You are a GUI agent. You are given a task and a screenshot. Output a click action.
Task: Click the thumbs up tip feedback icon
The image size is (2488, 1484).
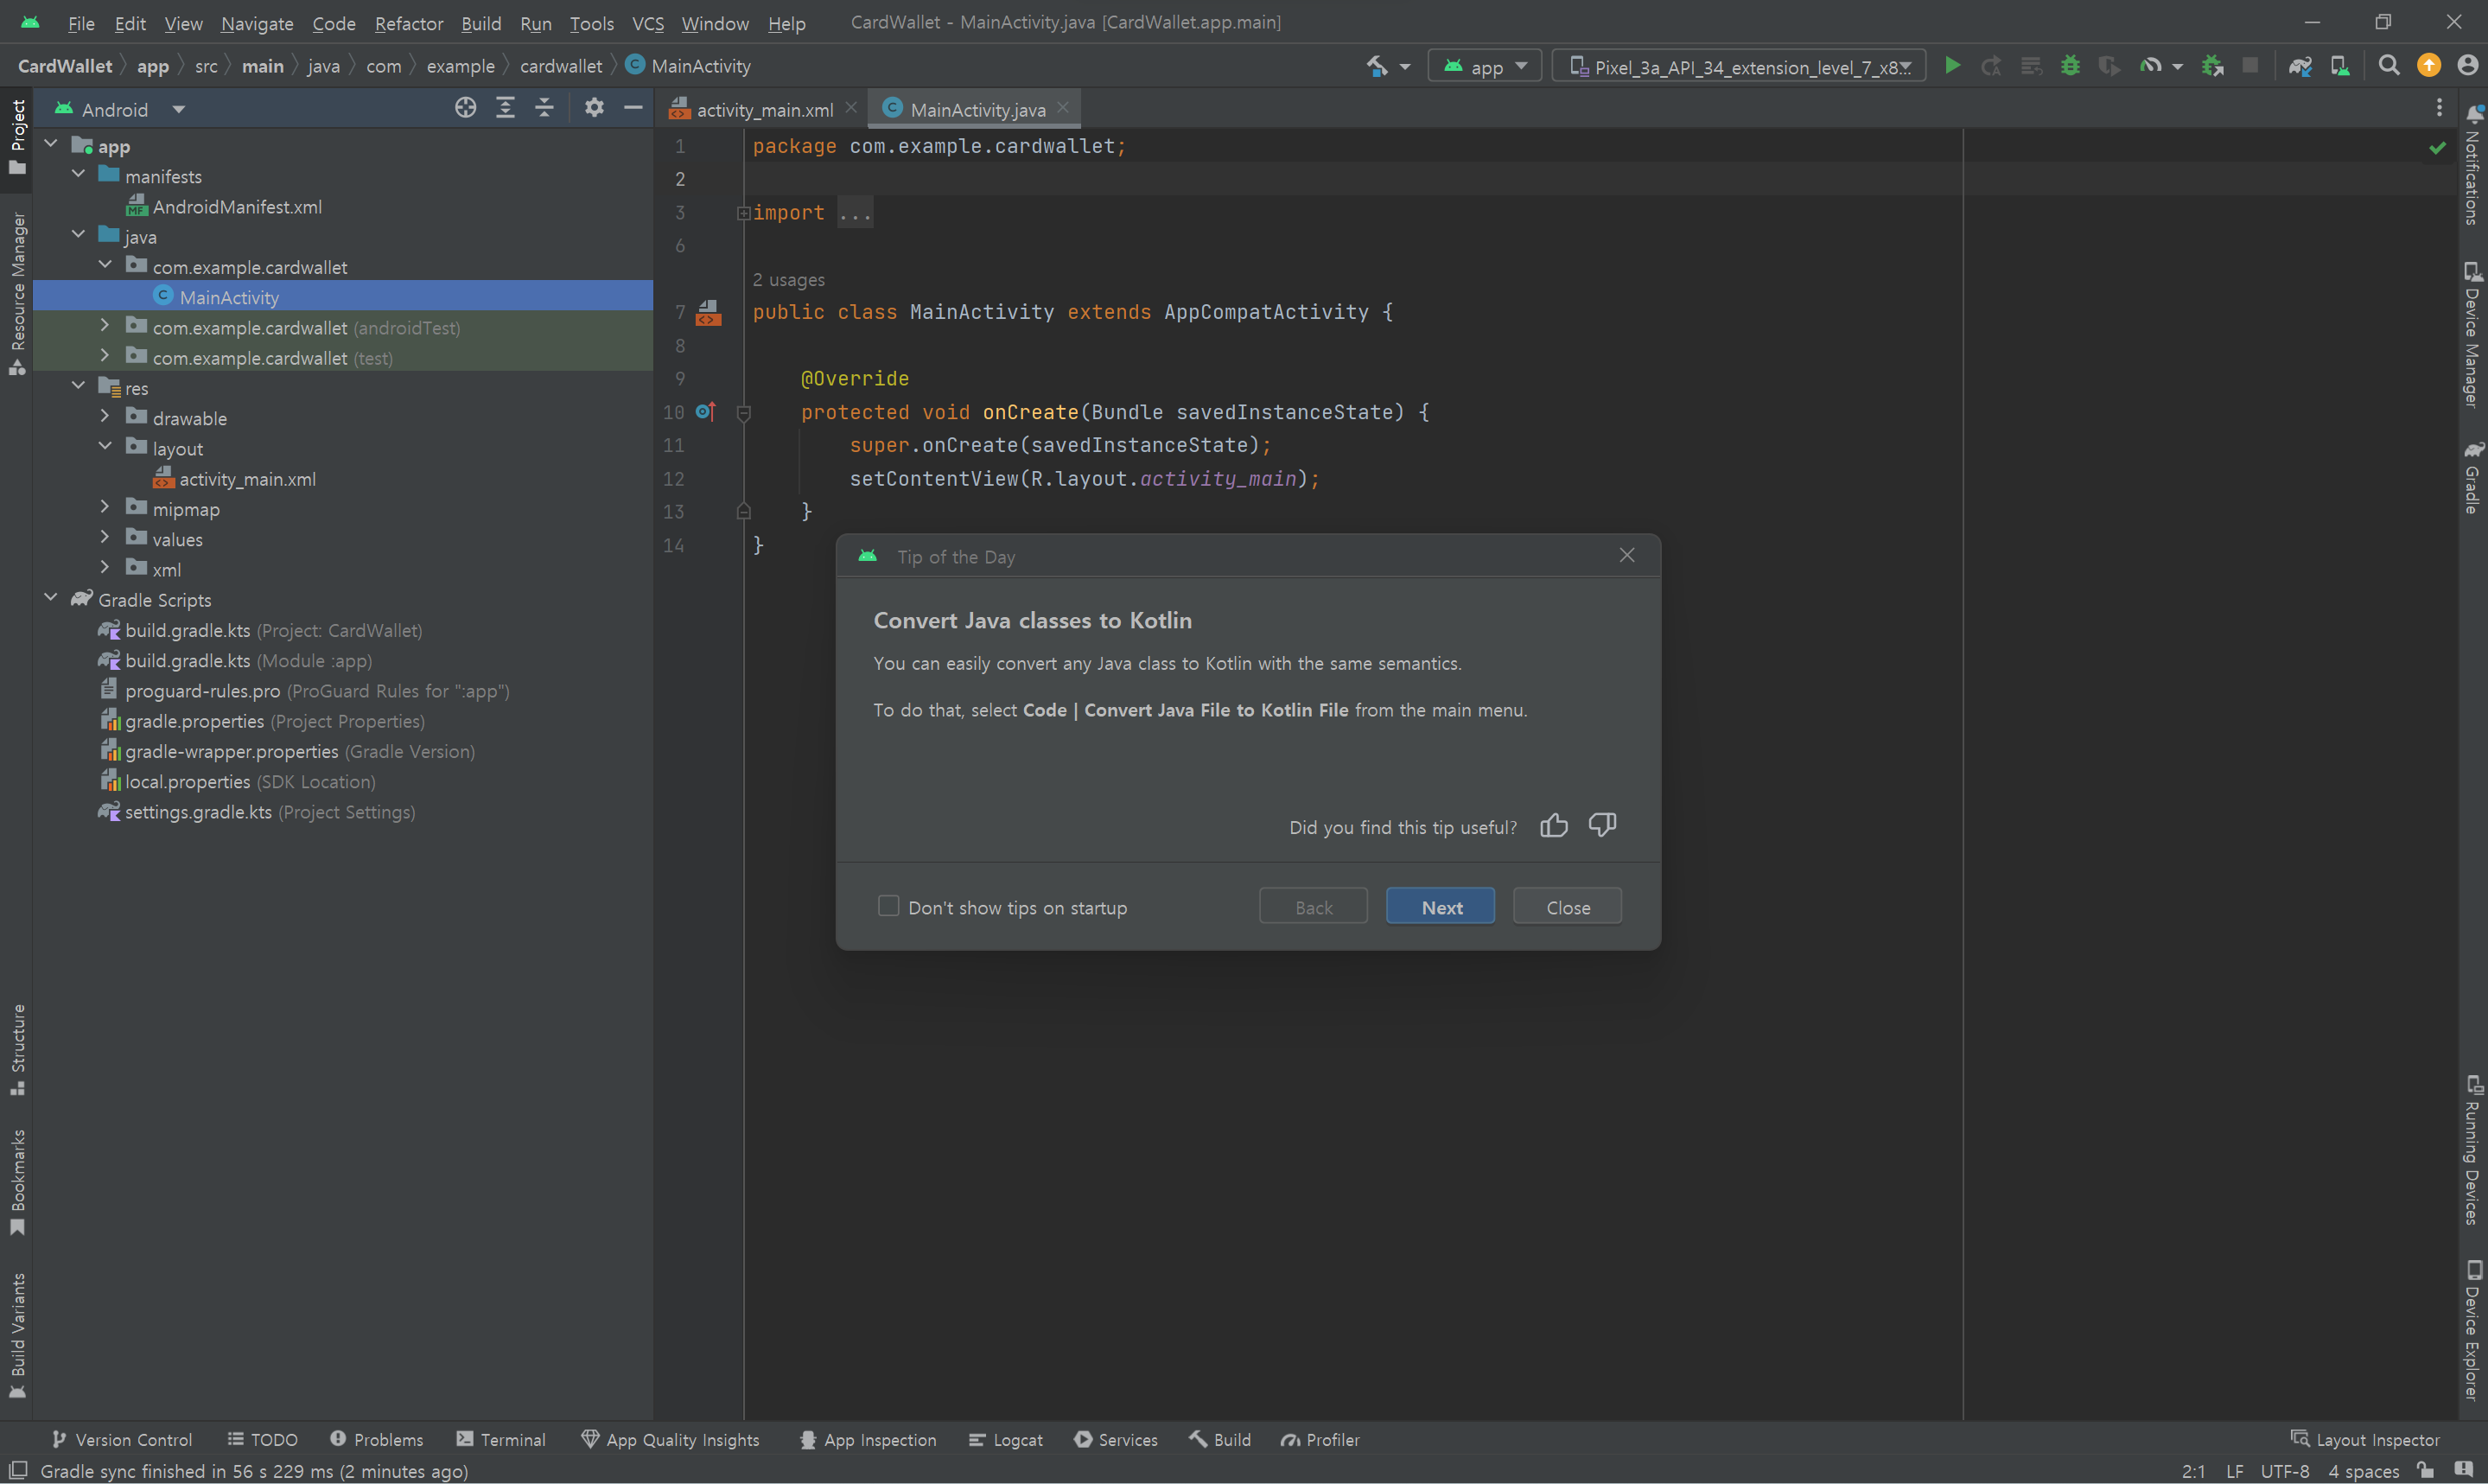[x=1553, y=826]
